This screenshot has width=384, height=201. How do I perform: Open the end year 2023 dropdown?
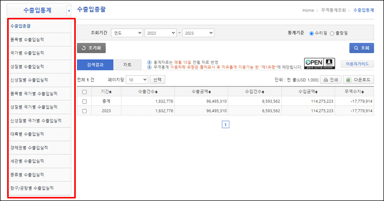pyautogui.click(x=198, y=33)
